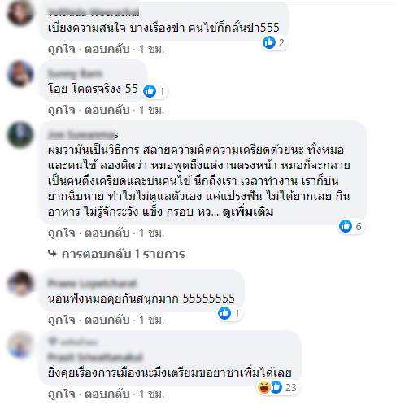The height and width of the screenshot is (405, 396).
Task: Expand การตอบกลับ 1 รายการ replies
Action: (123, 254)
